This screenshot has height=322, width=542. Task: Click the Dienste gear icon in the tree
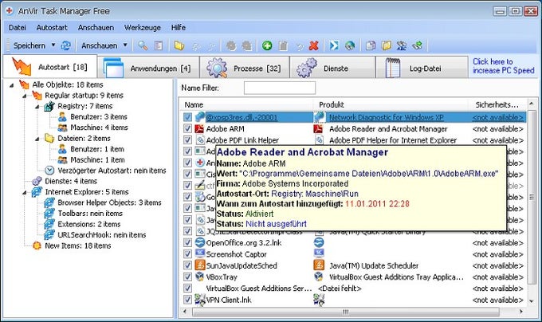click(x=37, y=181)
